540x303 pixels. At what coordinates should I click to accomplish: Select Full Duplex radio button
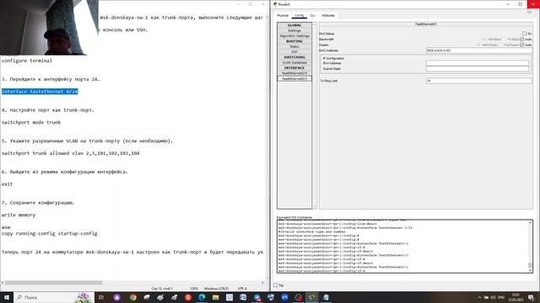(501, 45)
